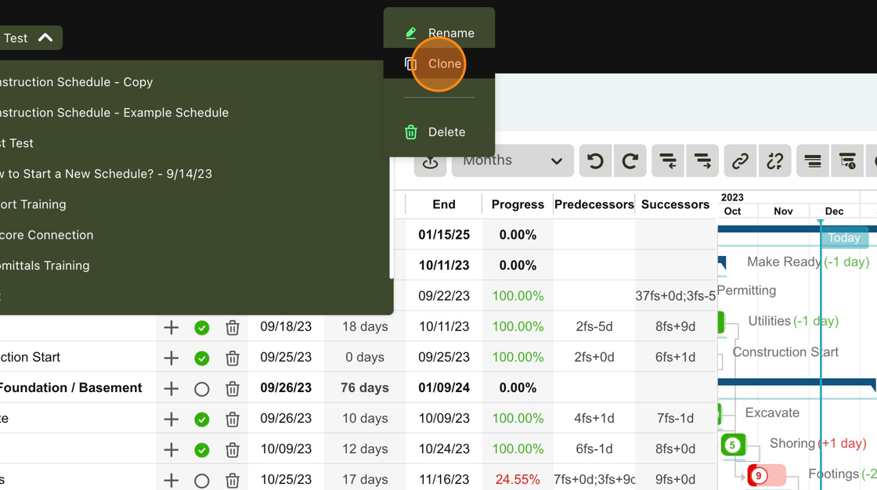877x490 pixels.
Task: Click the Today marker label on the Gantt chart
Action: click(844, 238)
